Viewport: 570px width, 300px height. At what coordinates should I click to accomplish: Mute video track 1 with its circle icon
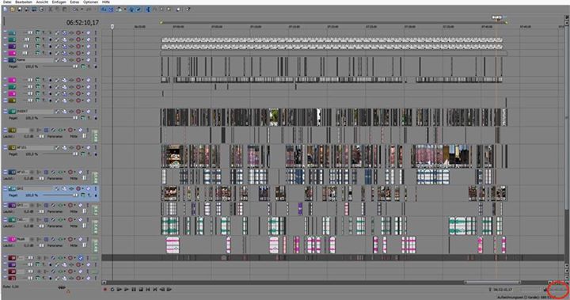tap(78, 32)
